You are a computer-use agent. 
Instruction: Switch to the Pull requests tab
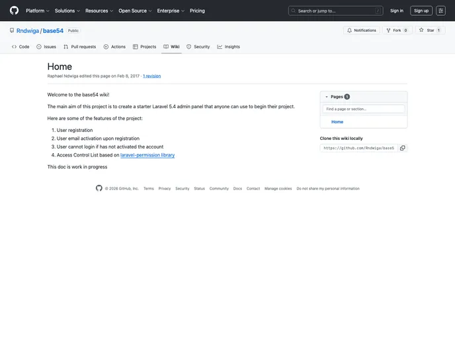79,47
